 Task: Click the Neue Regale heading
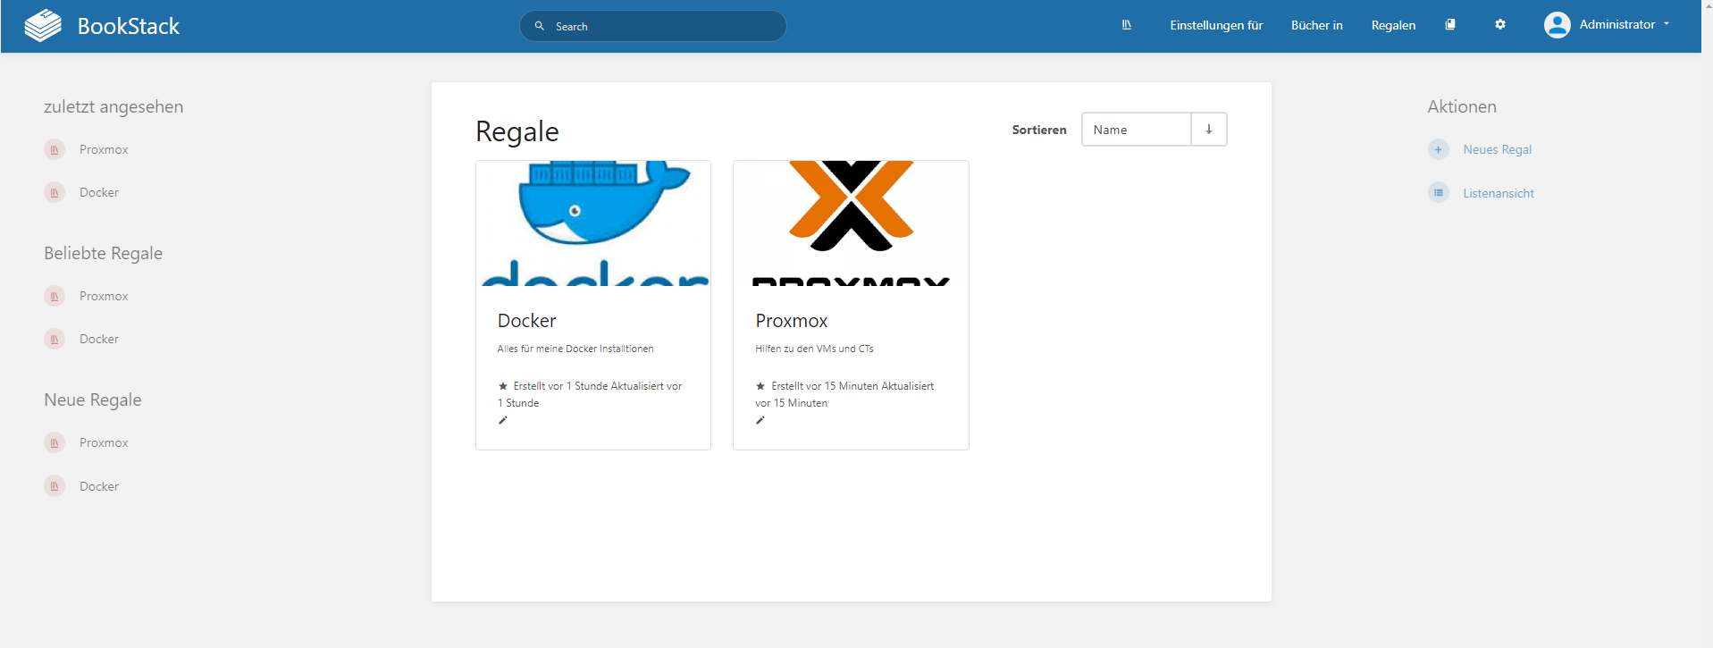(x=93, y=400)
